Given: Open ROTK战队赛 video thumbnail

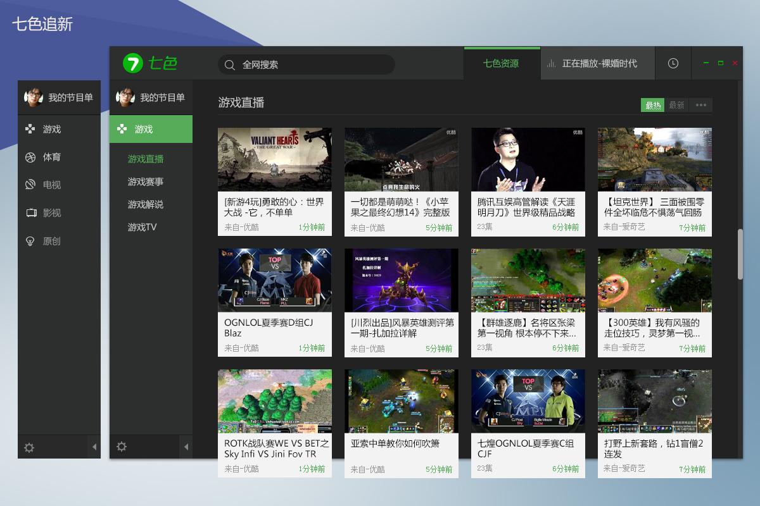Looking at the screenshot, I should click(x=275, y=401).
